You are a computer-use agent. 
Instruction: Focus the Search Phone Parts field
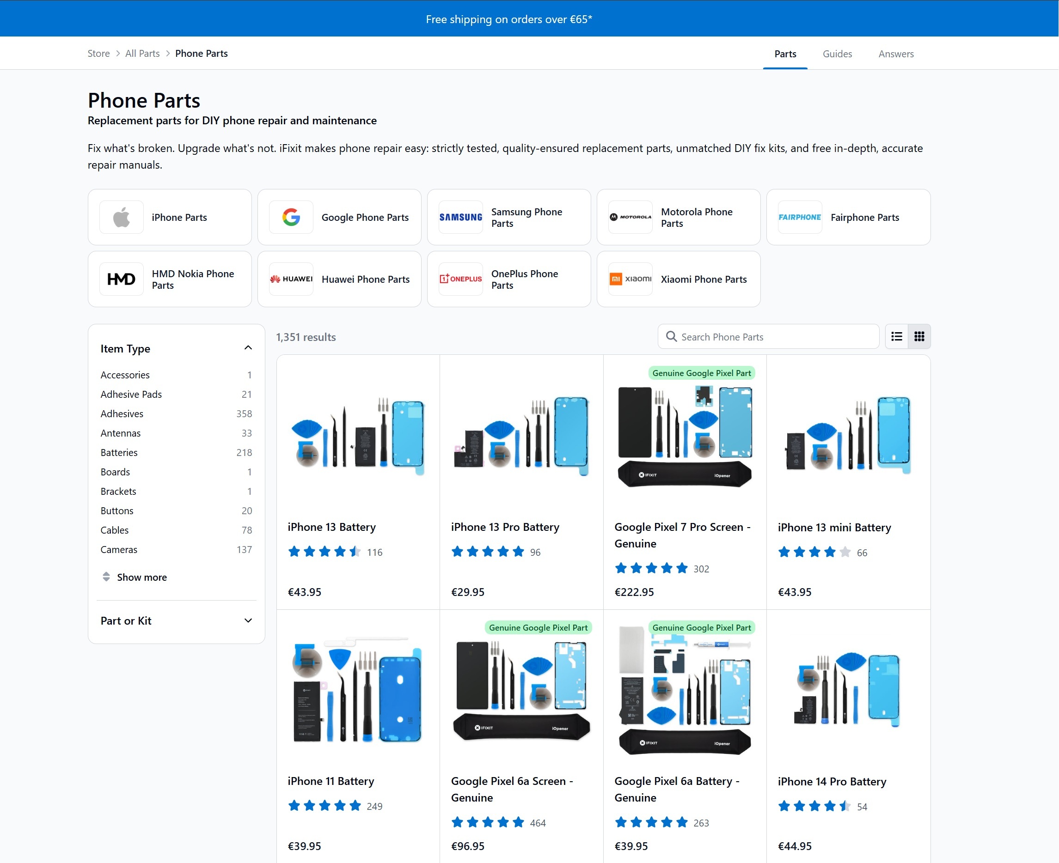point(776,336)
